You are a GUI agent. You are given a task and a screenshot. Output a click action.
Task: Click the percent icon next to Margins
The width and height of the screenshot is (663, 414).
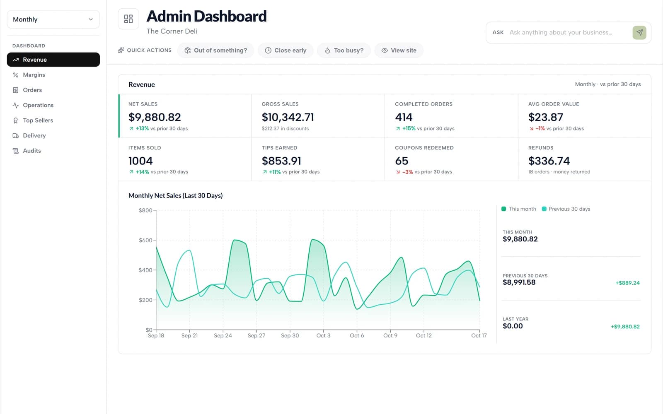point(16,75)
